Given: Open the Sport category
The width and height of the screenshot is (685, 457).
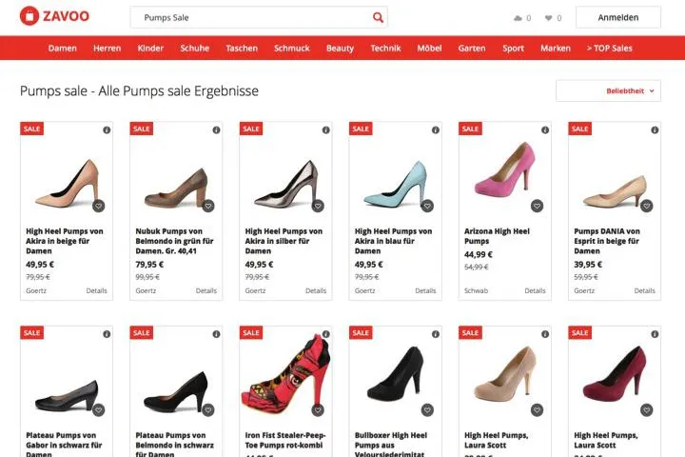Looking at the screenshot, I should (513, 49).
